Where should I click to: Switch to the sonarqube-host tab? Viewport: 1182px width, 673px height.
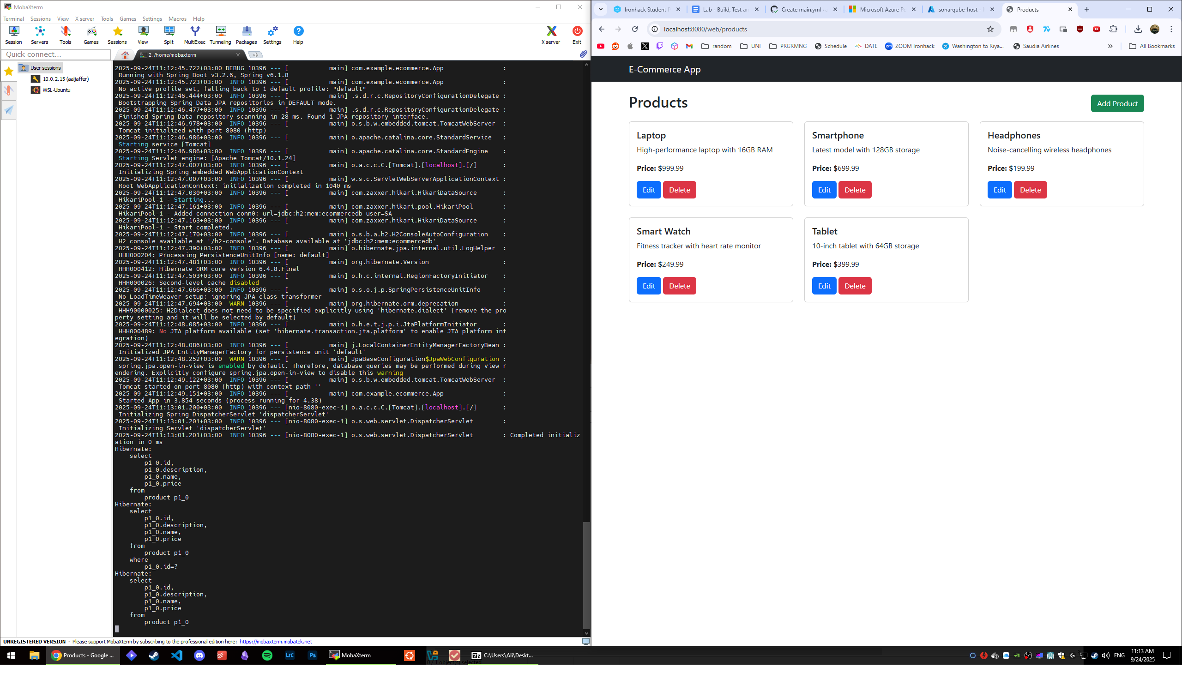(959, 9)
